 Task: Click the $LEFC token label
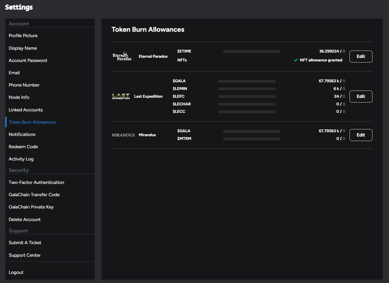[x=179, y=96]
